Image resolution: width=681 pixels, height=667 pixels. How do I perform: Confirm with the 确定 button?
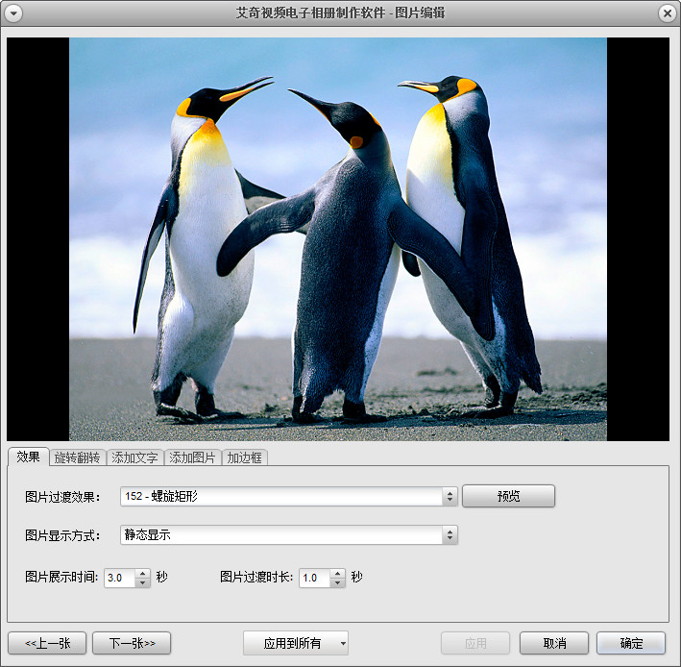(631, 643)
